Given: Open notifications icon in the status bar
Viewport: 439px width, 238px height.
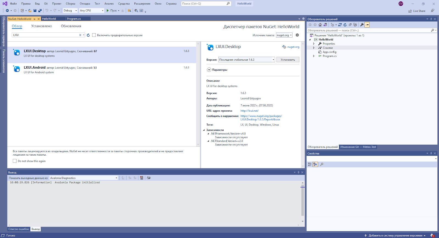Looking at the screenshot, I should pos(432,236).
